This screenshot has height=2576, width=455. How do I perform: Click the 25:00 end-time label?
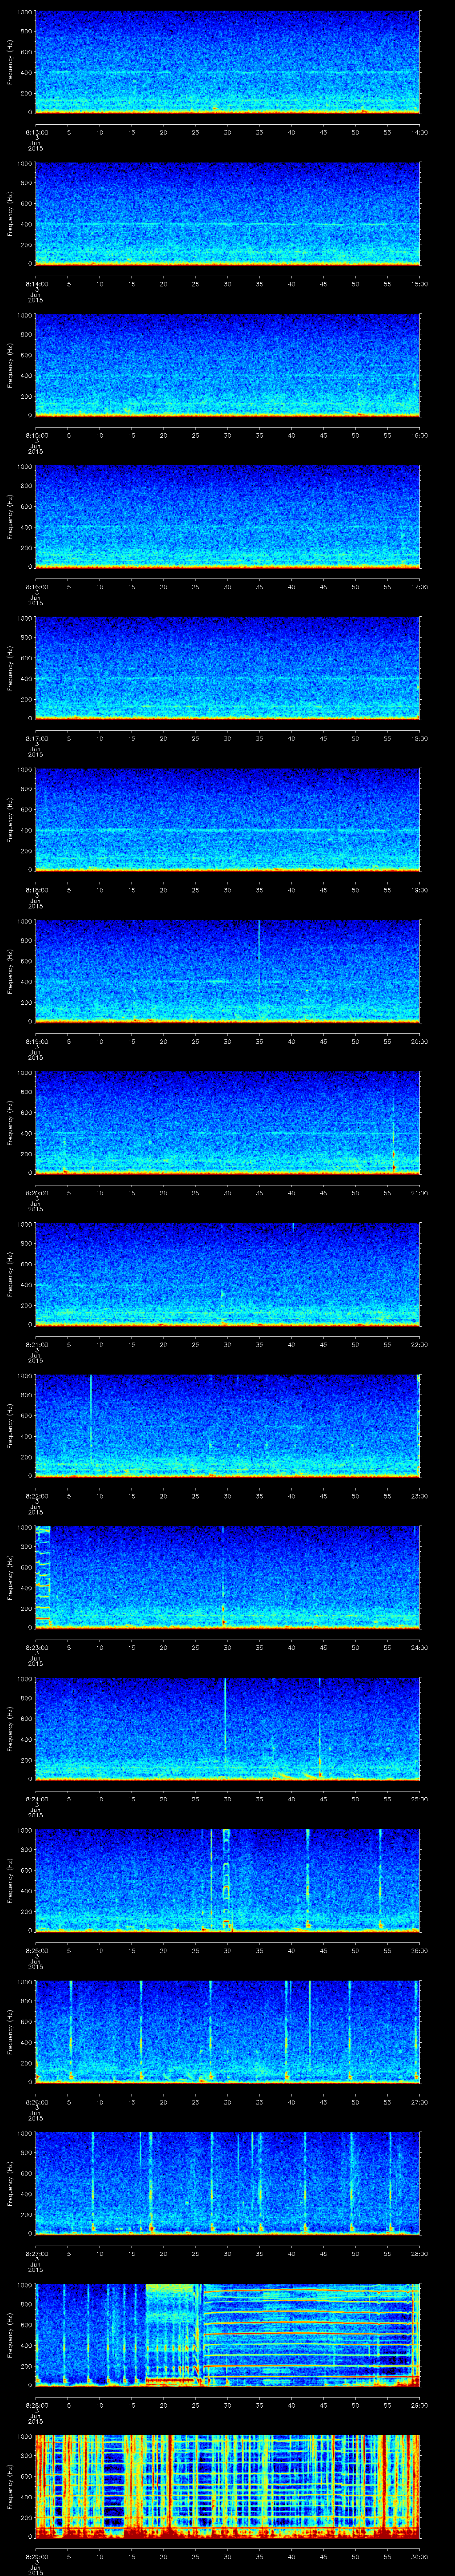[x=419, y=1798]
